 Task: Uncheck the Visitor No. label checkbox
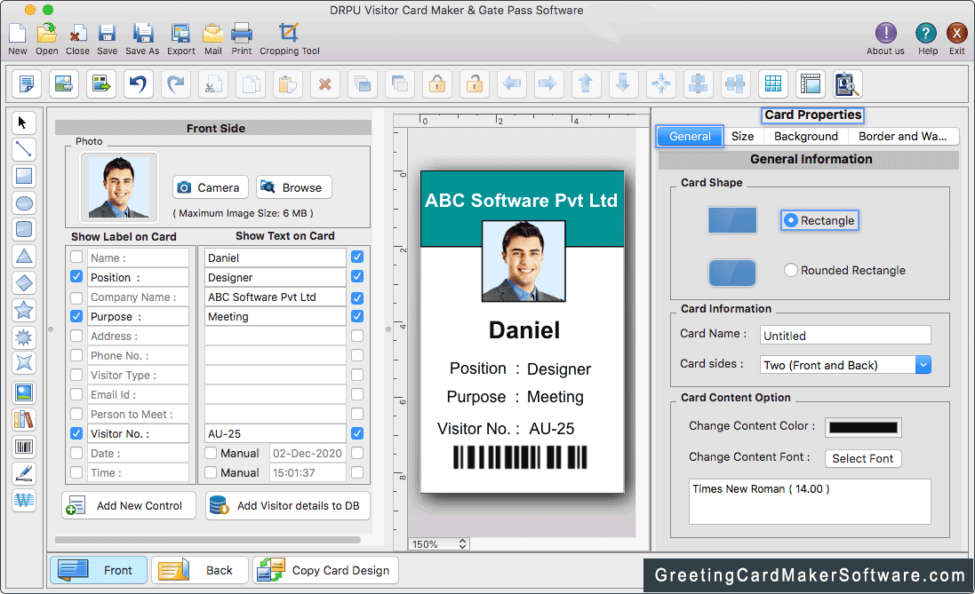(76, 433)
